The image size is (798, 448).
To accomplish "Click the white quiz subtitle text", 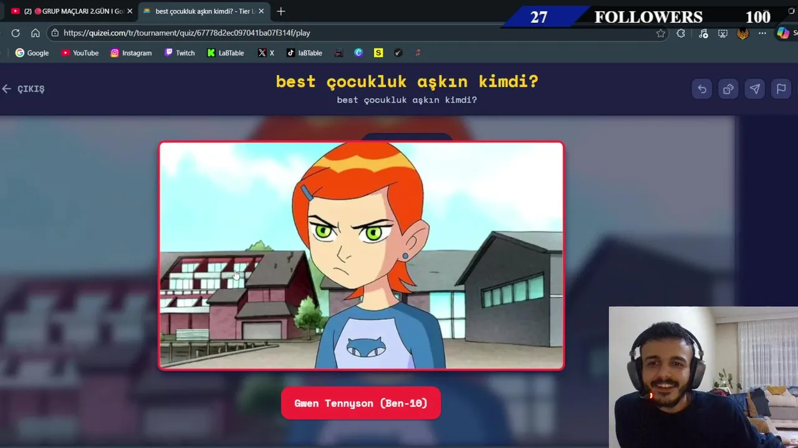I will coord(407,100).
